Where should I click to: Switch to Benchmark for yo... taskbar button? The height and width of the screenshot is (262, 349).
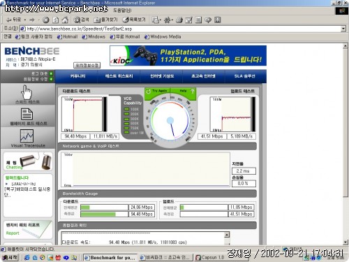[110, 258]
